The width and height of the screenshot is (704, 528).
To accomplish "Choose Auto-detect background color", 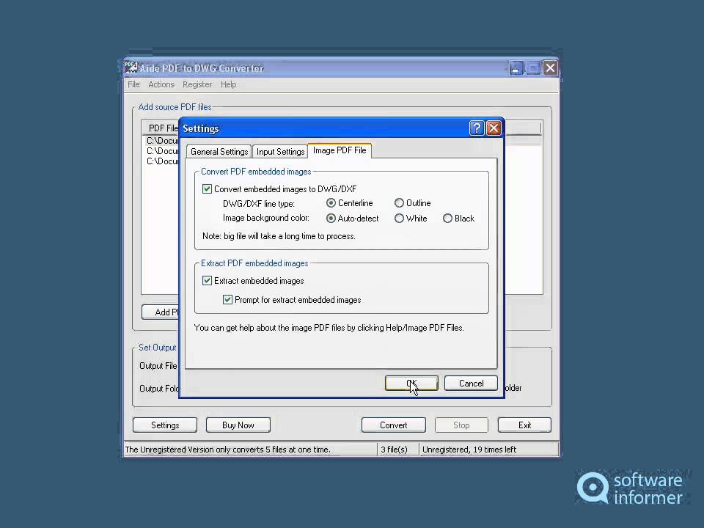I will (x=331, y=219).
